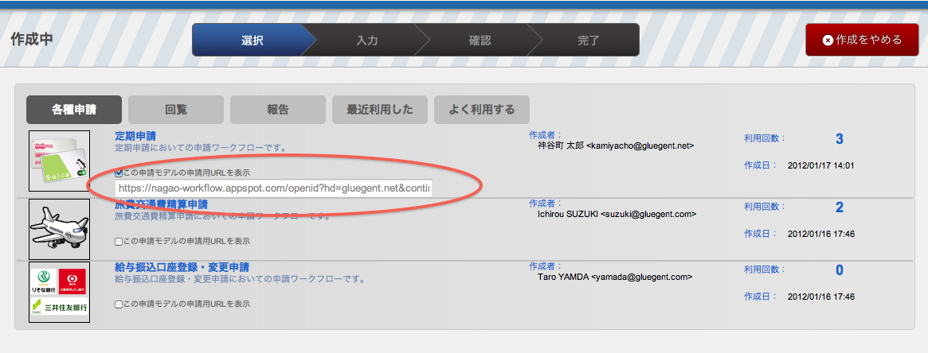Click usage count 3 for 定期申請
Viewport: 928px width, 353px height.
(x=839, y=139)
